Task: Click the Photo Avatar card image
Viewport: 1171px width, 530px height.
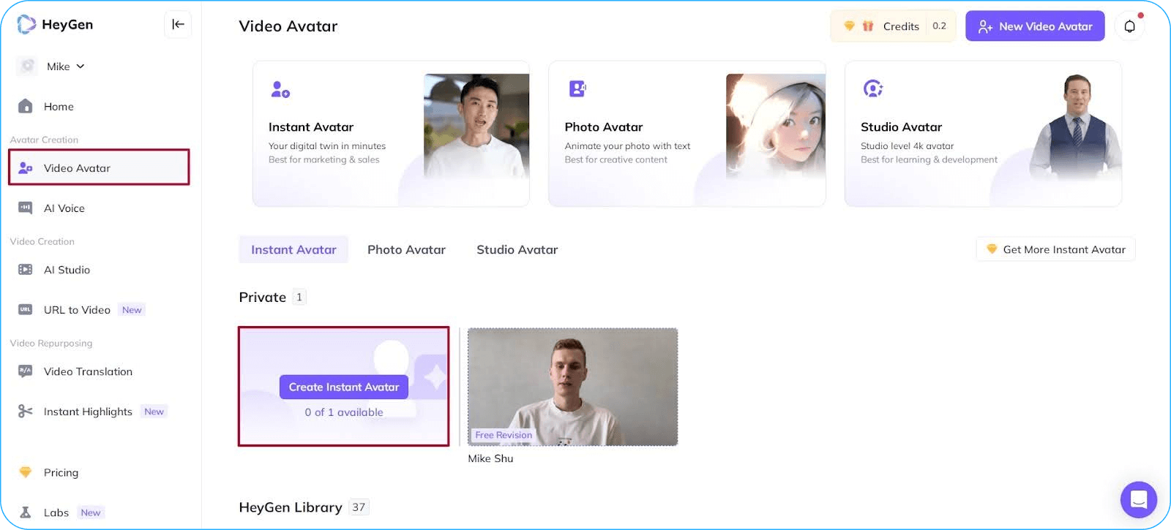Action: (x=776, y=126)
